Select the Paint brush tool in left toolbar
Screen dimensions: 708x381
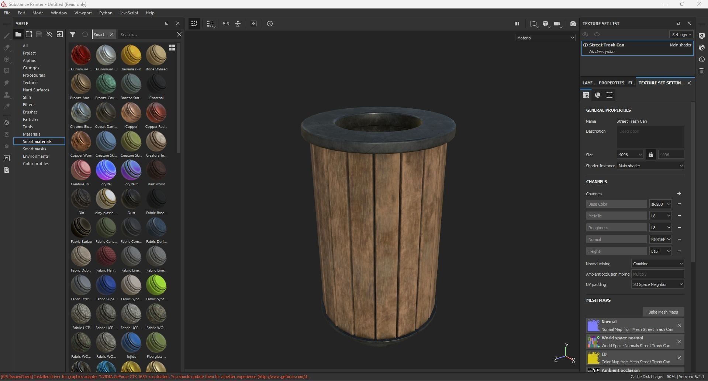point(7,36)
